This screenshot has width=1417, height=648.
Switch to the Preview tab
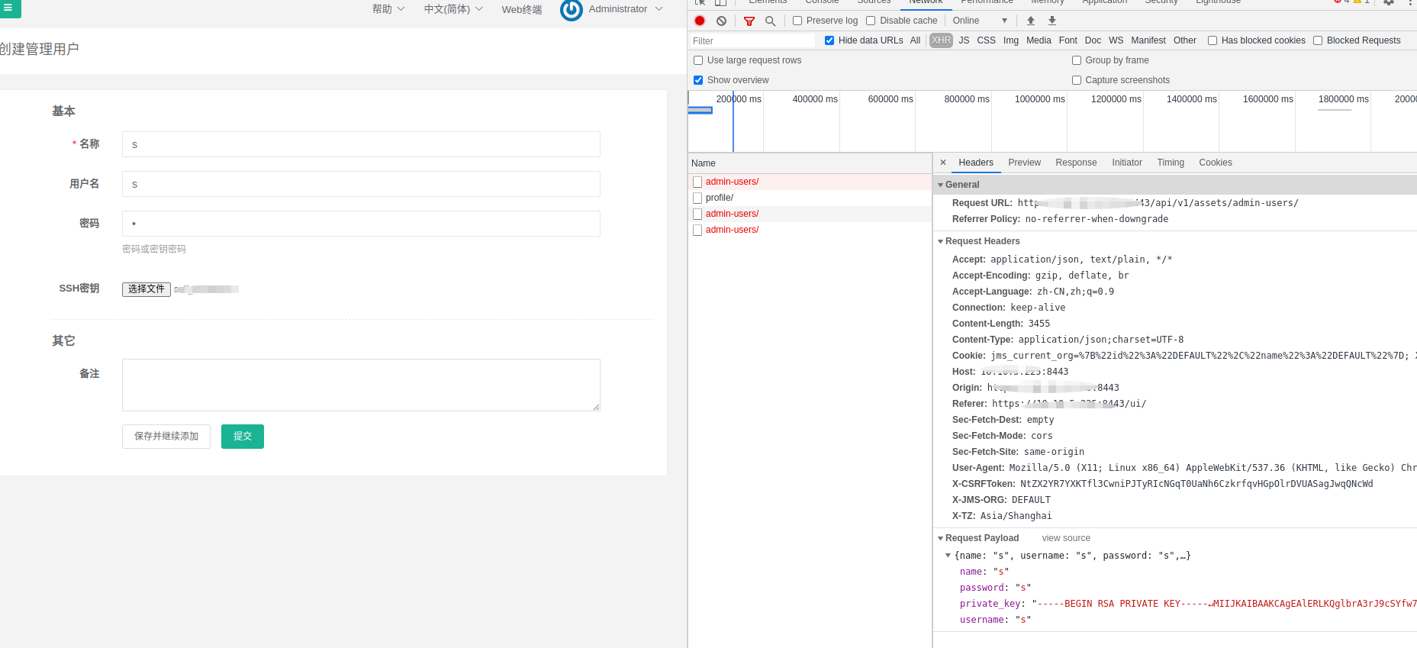tap(1024, 163)
